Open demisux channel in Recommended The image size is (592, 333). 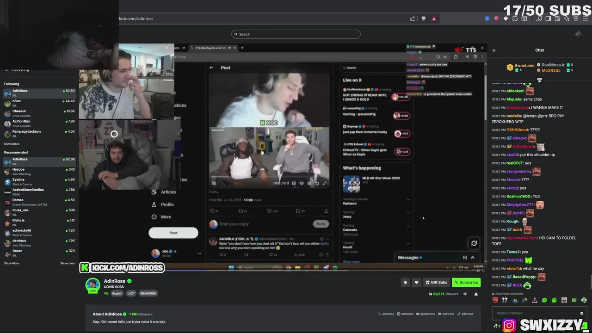39,243
